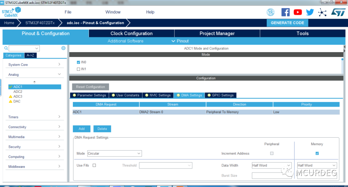348x187 pixels.
Task: Select the ADC1 DMA request row
Action: click(x=206, y=112)
